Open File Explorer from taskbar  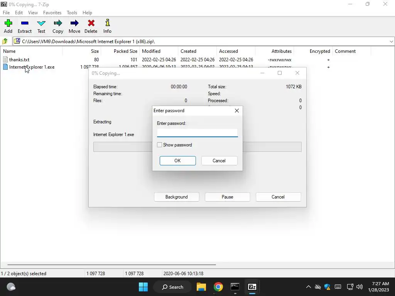(201, 287)
